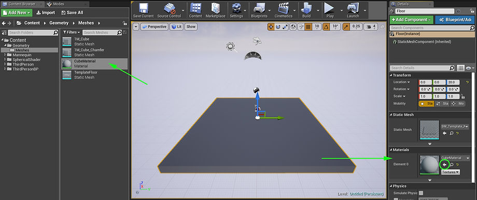Open CubeMaterial asset picker dropdown

click(x=455, y=158)
